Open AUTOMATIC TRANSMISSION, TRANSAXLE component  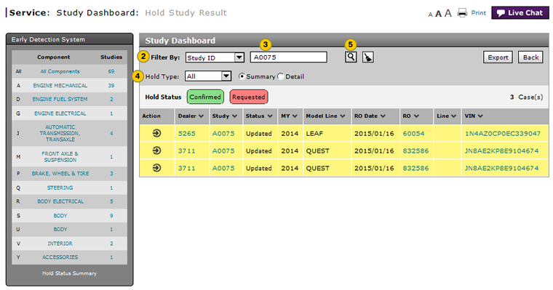[60, 133]
